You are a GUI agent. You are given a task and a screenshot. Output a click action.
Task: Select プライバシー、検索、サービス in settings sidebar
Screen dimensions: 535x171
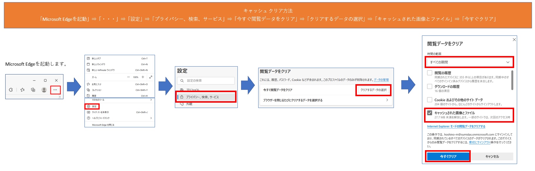pos(206,97)
